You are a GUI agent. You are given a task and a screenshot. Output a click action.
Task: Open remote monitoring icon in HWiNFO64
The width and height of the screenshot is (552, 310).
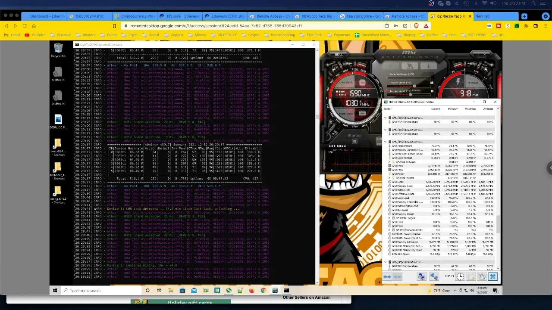coord(434,276)
